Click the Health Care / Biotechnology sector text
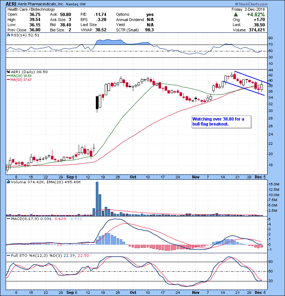The image size is (285, 296). pos(31,9)
